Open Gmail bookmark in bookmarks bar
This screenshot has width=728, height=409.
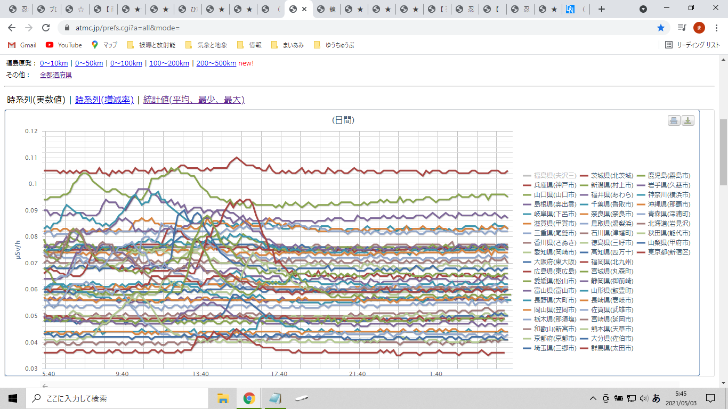(x=22, y=45)
